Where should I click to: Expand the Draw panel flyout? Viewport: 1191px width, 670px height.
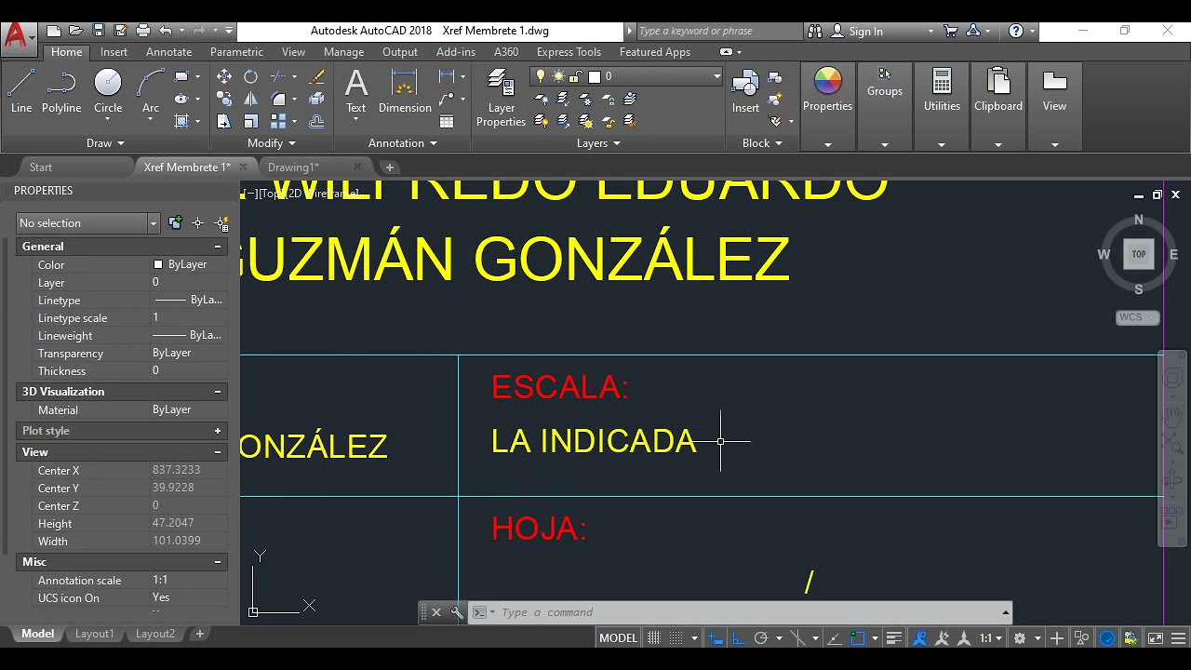click(105, 143)
